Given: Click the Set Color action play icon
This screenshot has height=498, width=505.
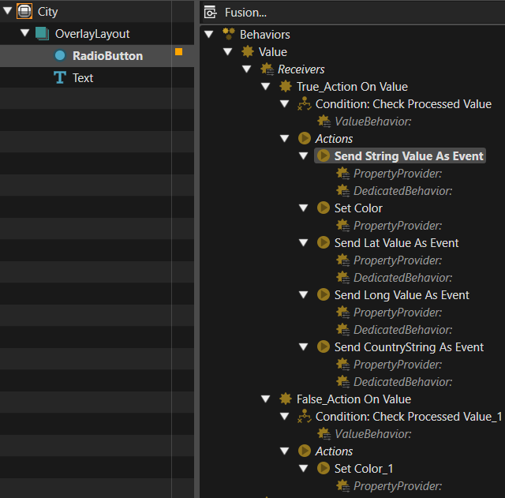Looking at the screenshot, I should (324, 208).
